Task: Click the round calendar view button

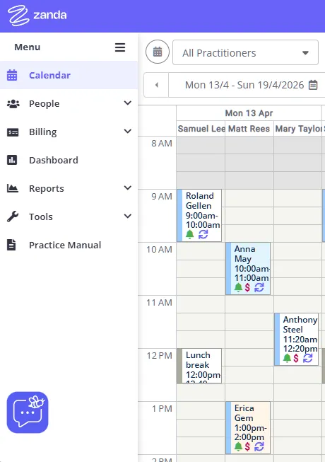Action: click(x=158, y=52)
